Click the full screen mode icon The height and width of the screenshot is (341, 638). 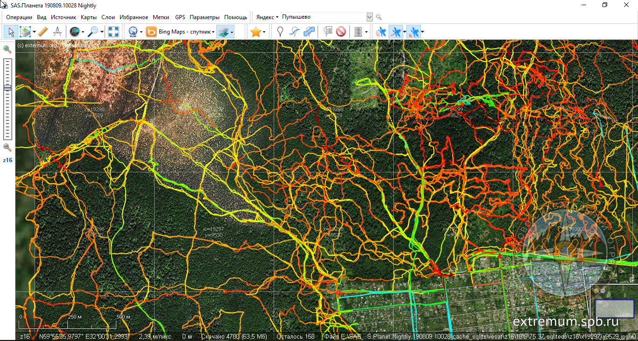click(x=113, y=32)
